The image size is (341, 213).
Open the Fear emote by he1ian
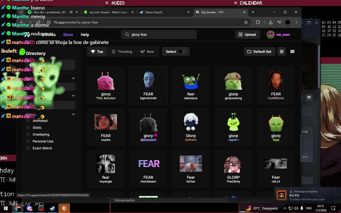coord(191,169)
